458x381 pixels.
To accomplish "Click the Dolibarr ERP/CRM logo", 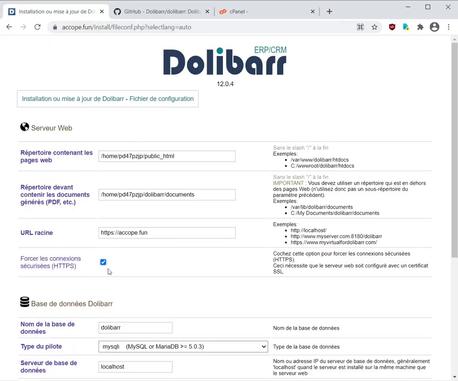I will 224,62.
